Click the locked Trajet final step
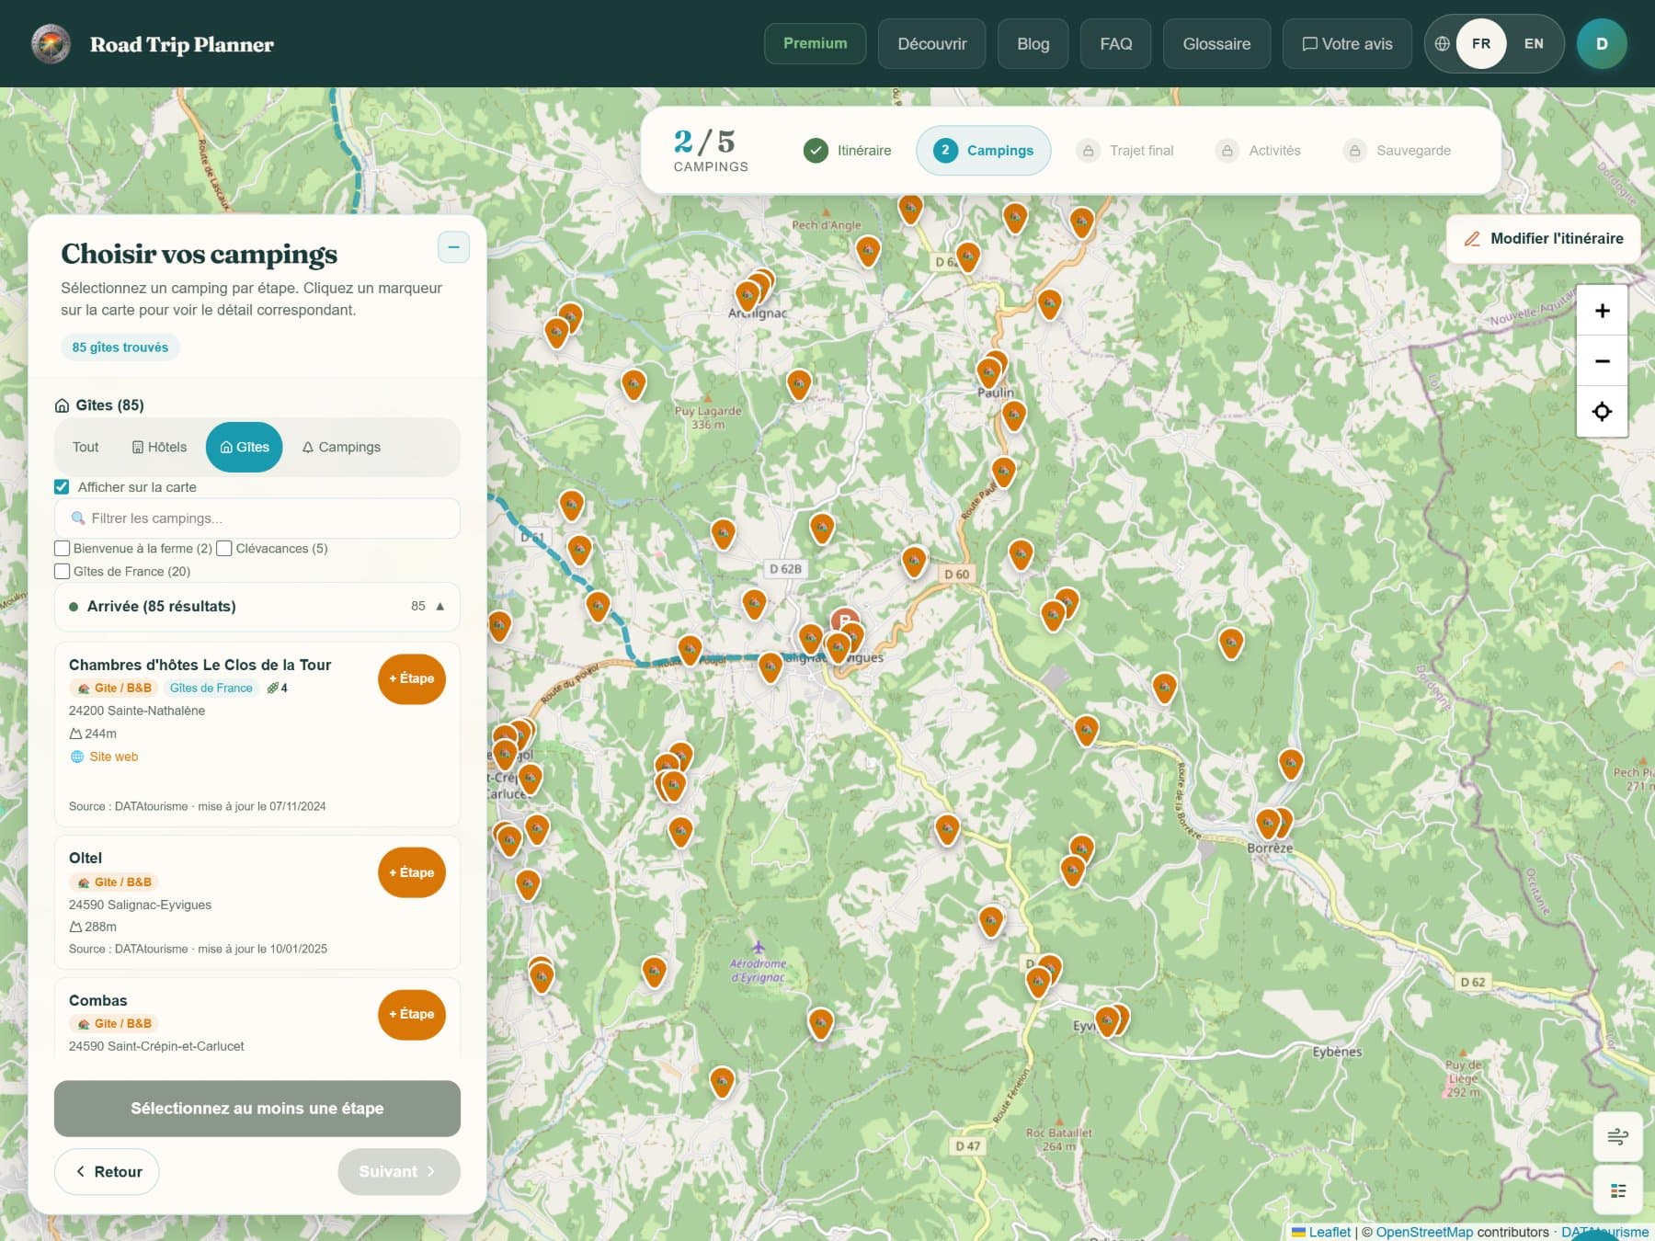This screenshot has width=1655, height=1241. pyautogui.click(x=1126, y=151)
